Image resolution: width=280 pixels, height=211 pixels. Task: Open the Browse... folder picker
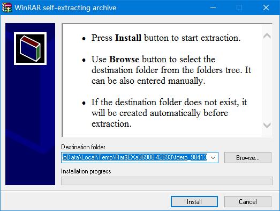click(248, 158)
